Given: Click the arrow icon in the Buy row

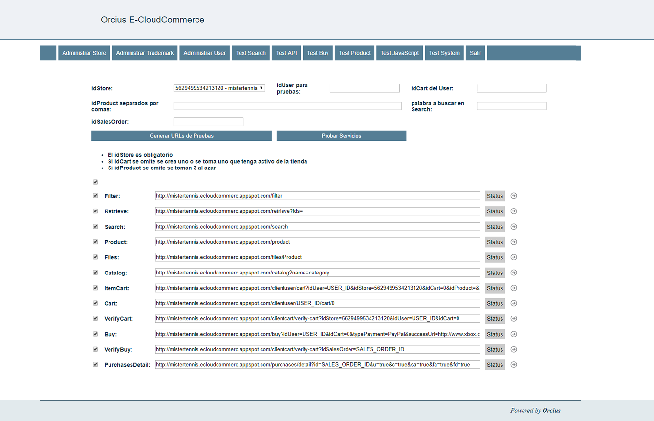Looking at the screenshot, I should pos(514,334).
